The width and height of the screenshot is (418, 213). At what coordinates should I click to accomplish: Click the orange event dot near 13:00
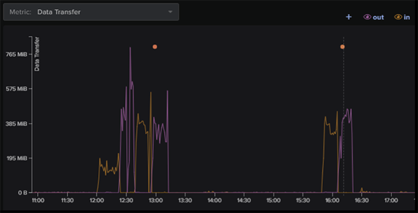(x=154, y=46)
